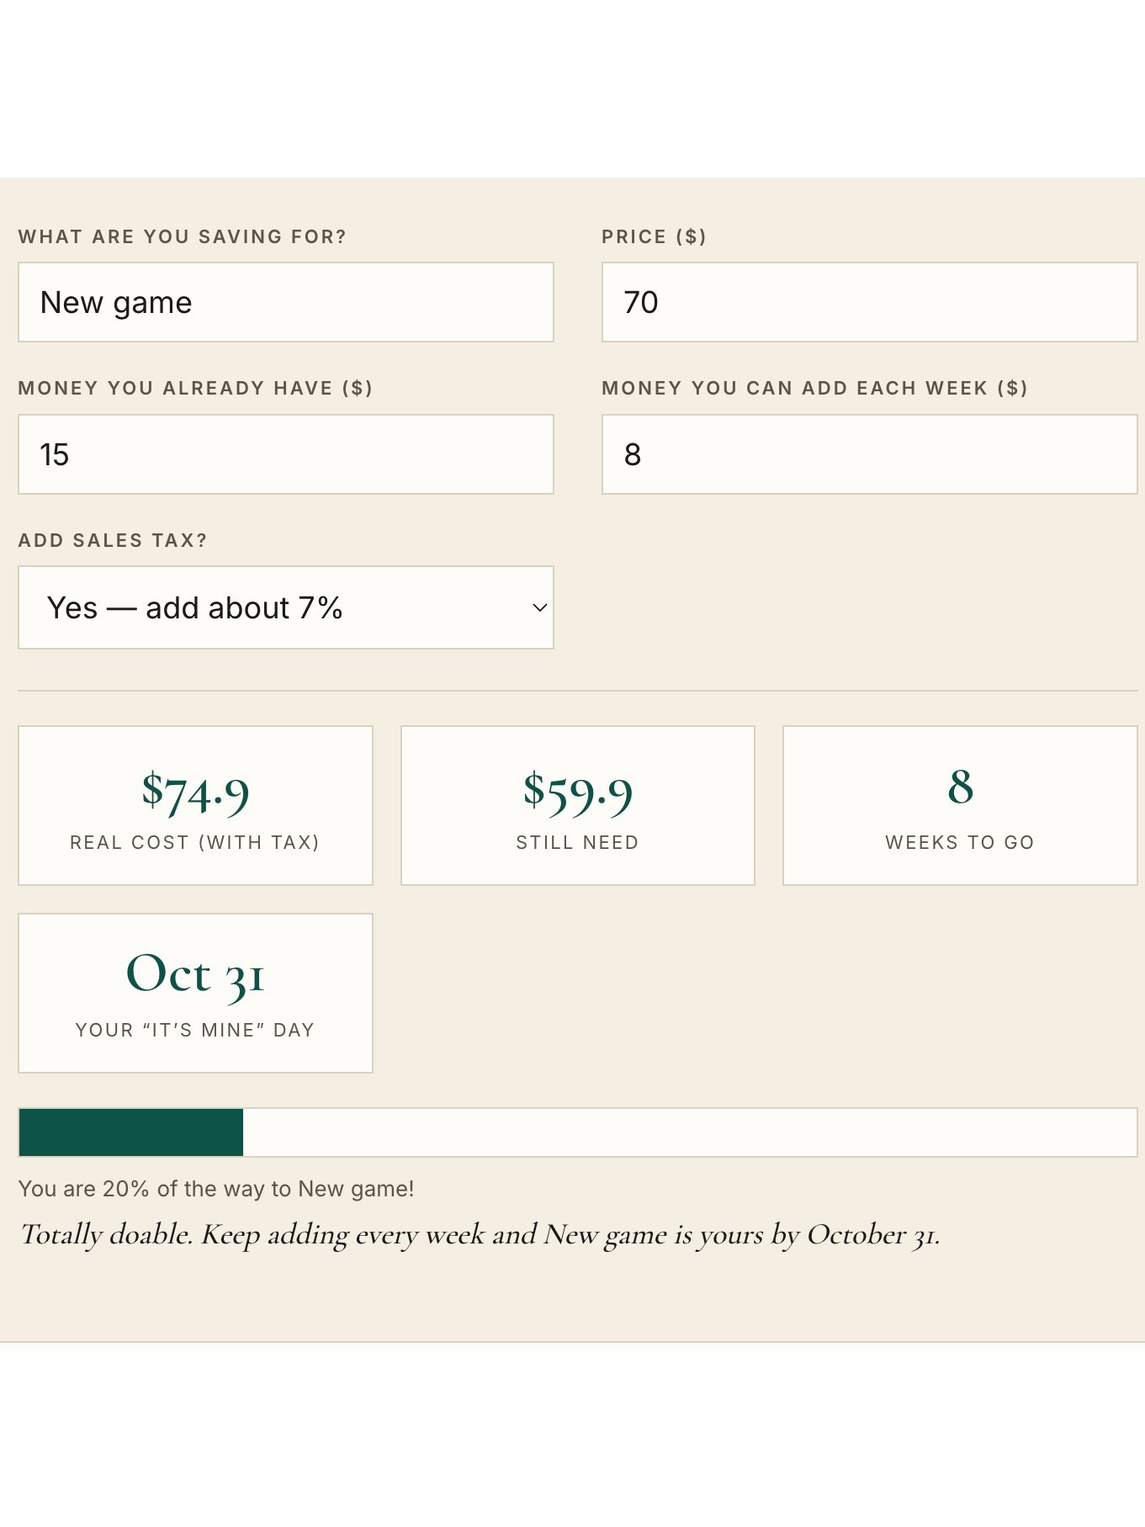
Task: Click the '20% of the way' status text
Action: (x=216, y=1189)
